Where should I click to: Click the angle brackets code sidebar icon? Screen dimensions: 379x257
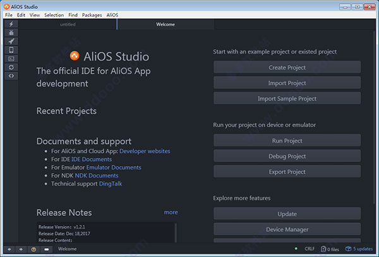pos(11,76)
